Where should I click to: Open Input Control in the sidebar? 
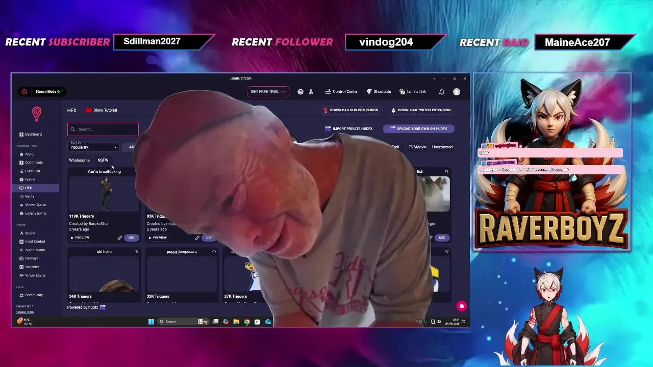(x=32, y=242)
